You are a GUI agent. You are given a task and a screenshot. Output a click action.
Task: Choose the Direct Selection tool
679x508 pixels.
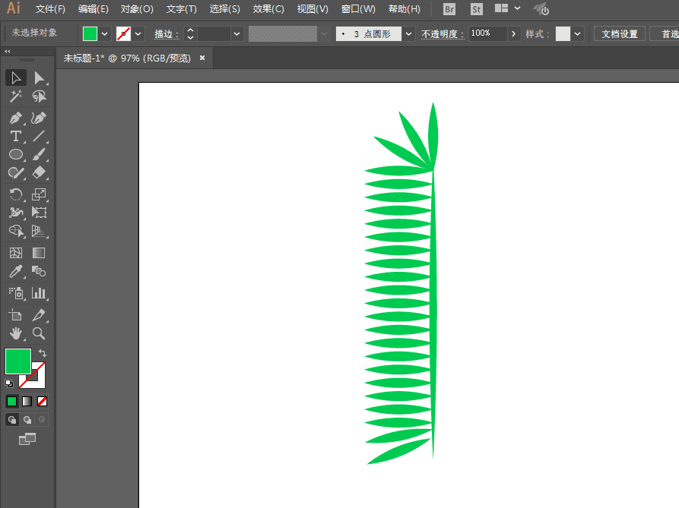39,77
